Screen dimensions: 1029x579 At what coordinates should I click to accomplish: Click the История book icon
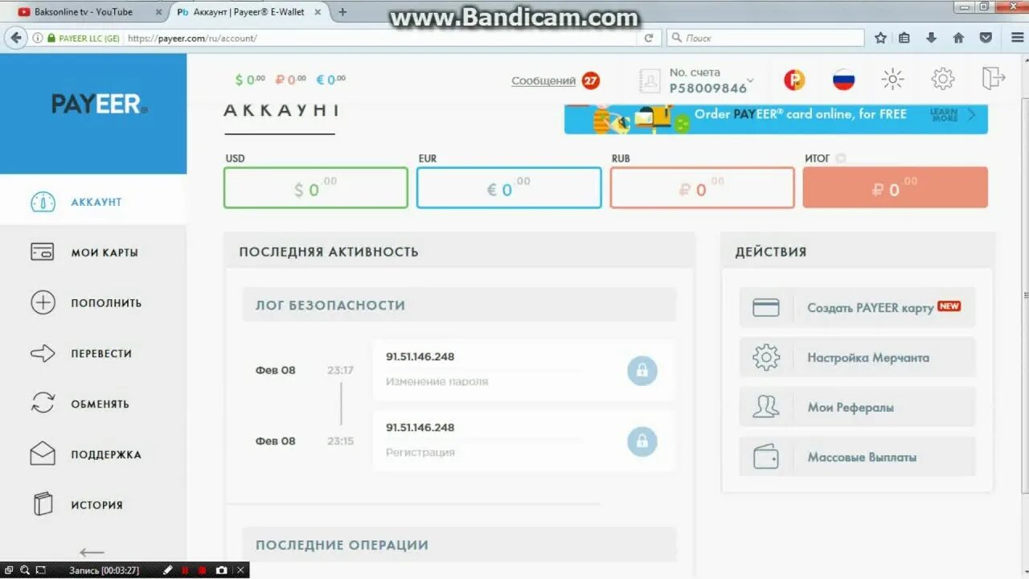(43, 504)
